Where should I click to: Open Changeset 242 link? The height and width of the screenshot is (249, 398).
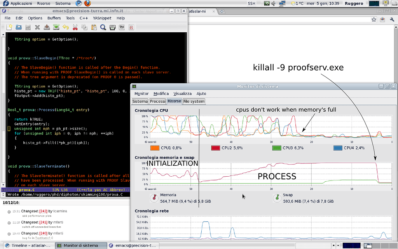click(43, 211)
